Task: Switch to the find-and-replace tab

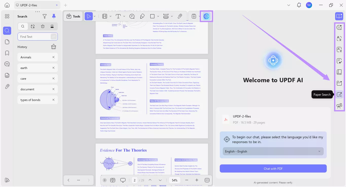Action: coord(33,26)
